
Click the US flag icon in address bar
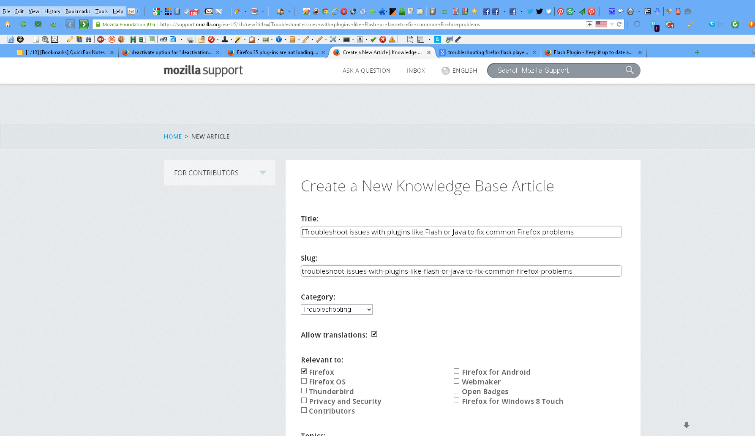point(601,24)
